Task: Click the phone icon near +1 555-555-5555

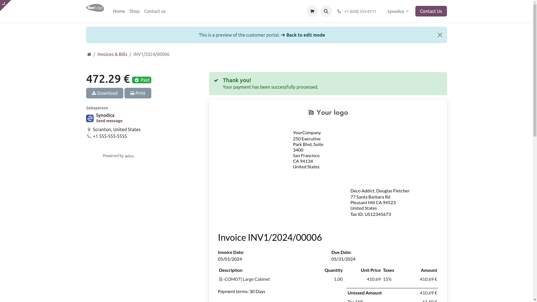Action: (89, 136)
